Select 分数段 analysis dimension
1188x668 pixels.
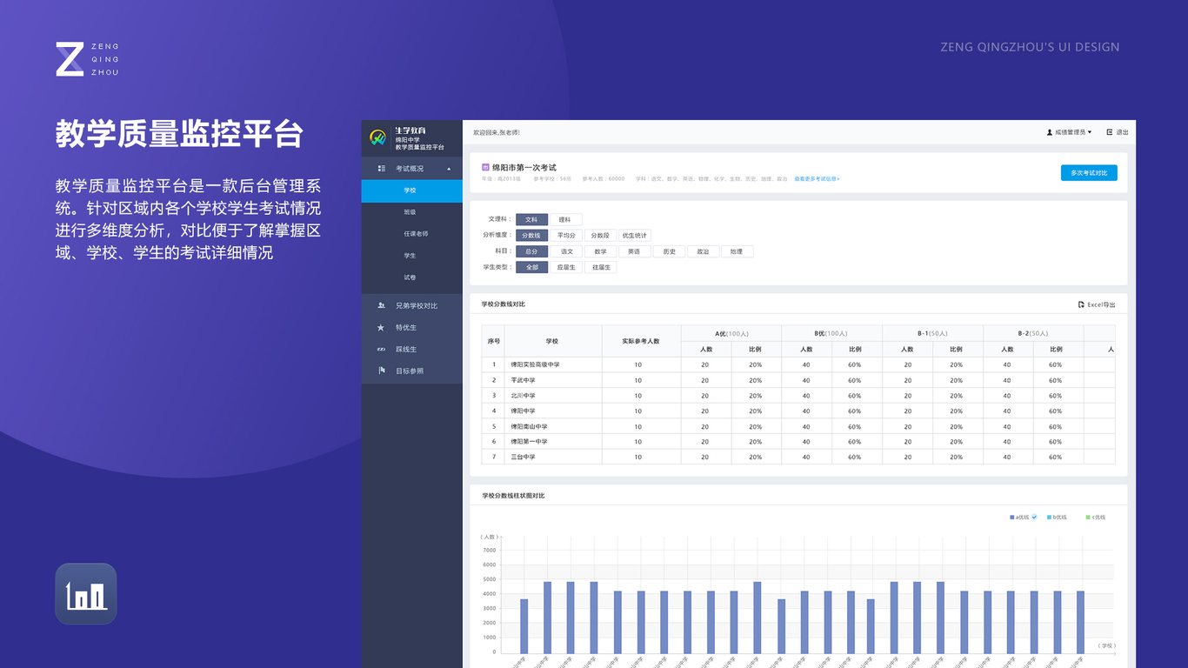tap(600, 236)
